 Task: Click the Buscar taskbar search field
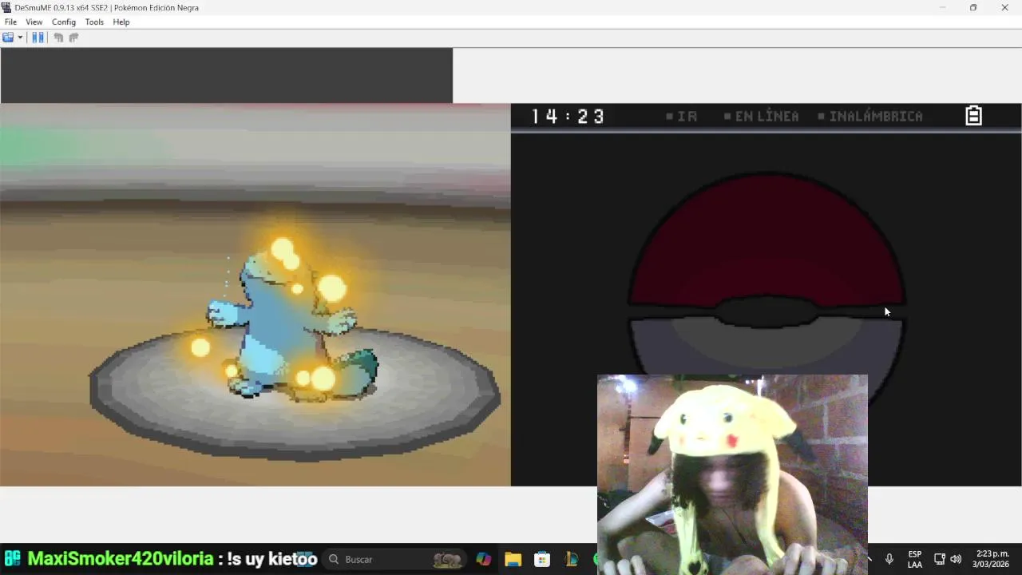[395, 559]
